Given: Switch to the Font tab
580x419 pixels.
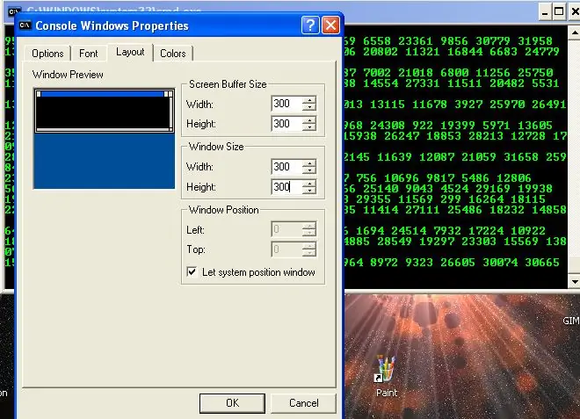Looking at the screenshot, I should (x=89, y=54).
